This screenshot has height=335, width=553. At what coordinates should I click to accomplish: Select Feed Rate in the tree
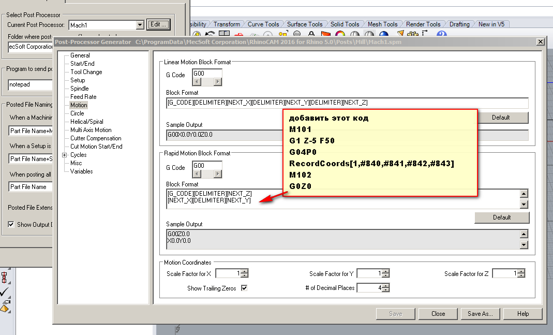click(83, 97)
